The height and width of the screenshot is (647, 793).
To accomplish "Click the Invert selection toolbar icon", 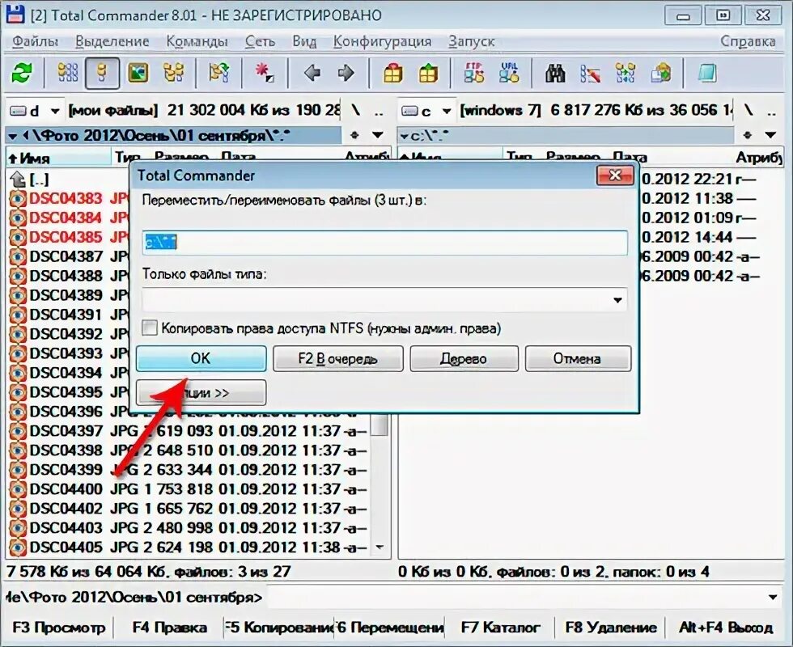I will tap(219, 74).
